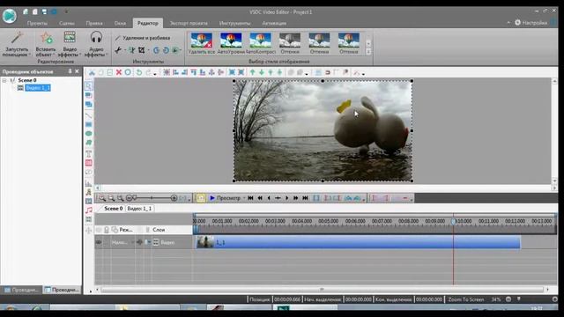
Task: Apply the АвтоУровни style thumbnail
Action: coord(231,43)
